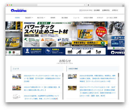Screen dimensions: 130x110
Task: Open useful info article dated 2026.7.21
Action: point(97,91)
